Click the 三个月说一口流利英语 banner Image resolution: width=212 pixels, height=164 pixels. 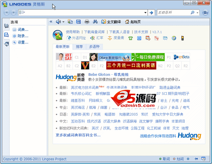click(x=131, y=65)
